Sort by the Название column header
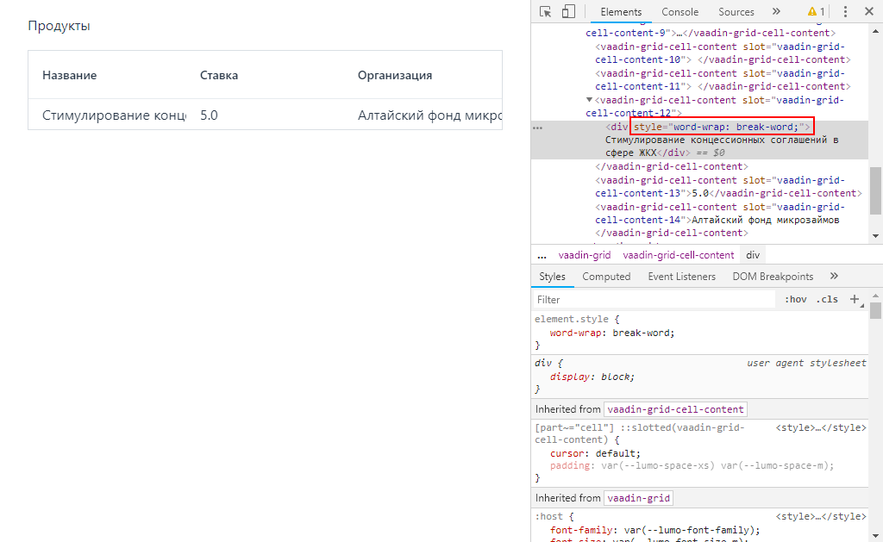Screen dimensions: 883x542 coord(69,75)
